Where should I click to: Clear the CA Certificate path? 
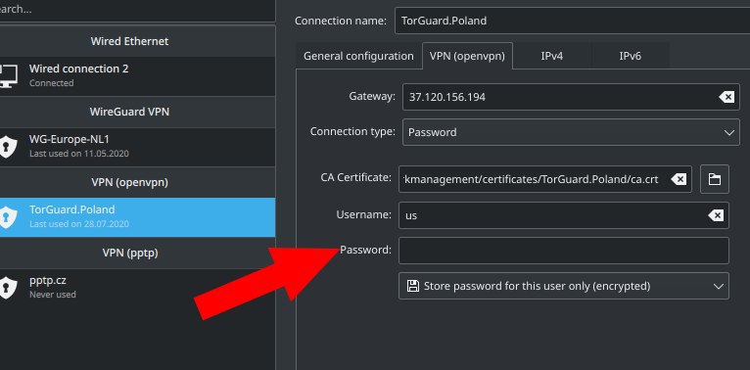679,179
